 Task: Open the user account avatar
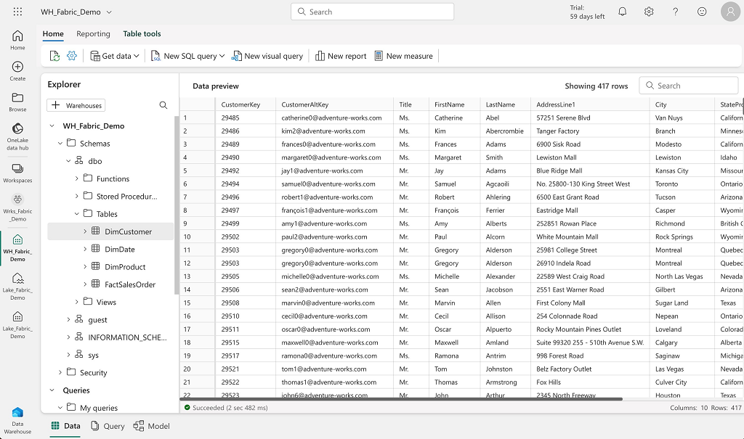point(730,12)
